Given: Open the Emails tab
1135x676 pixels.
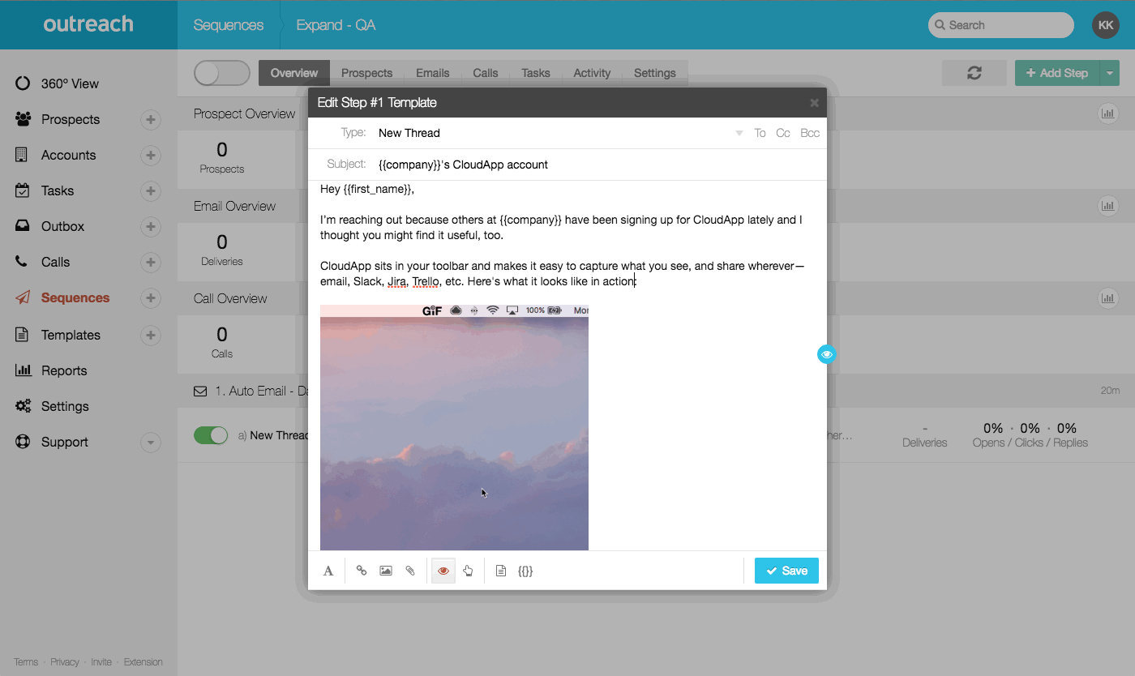Looking at the screenshot, I should click(x=433, y=73).
